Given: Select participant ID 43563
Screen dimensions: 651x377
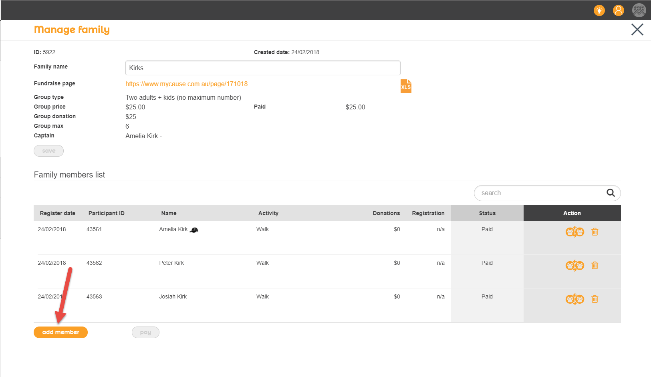Looking at the screenshot, I should click(94, 296).
